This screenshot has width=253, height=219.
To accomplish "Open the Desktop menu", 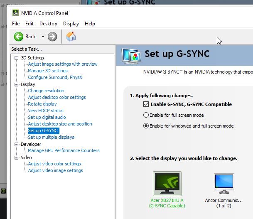I will tap(49, 24).
